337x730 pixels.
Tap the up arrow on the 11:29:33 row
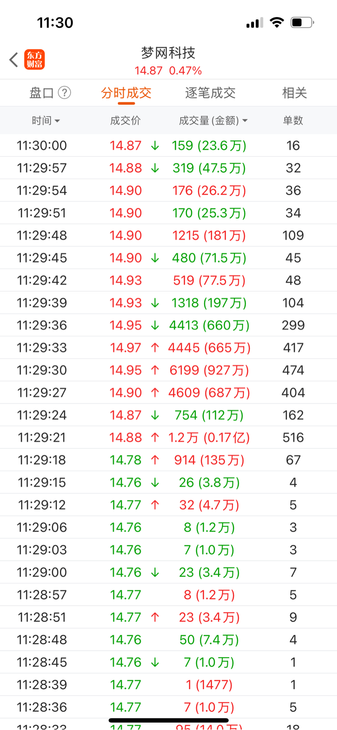coord(155,348)
